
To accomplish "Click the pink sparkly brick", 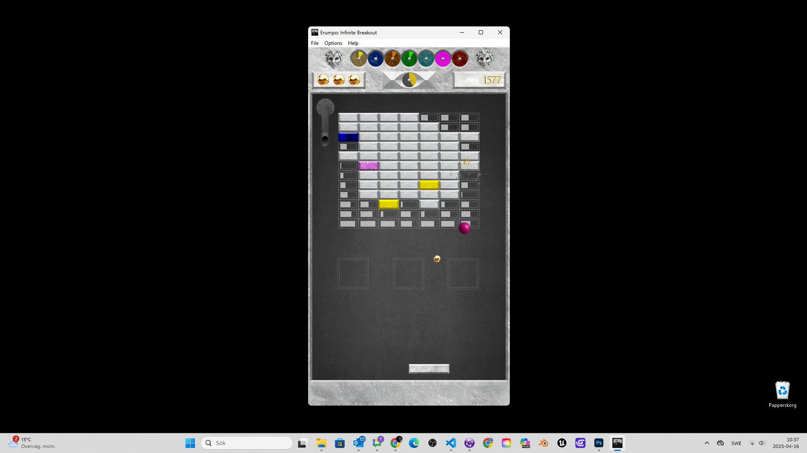I will pos(369,166).
